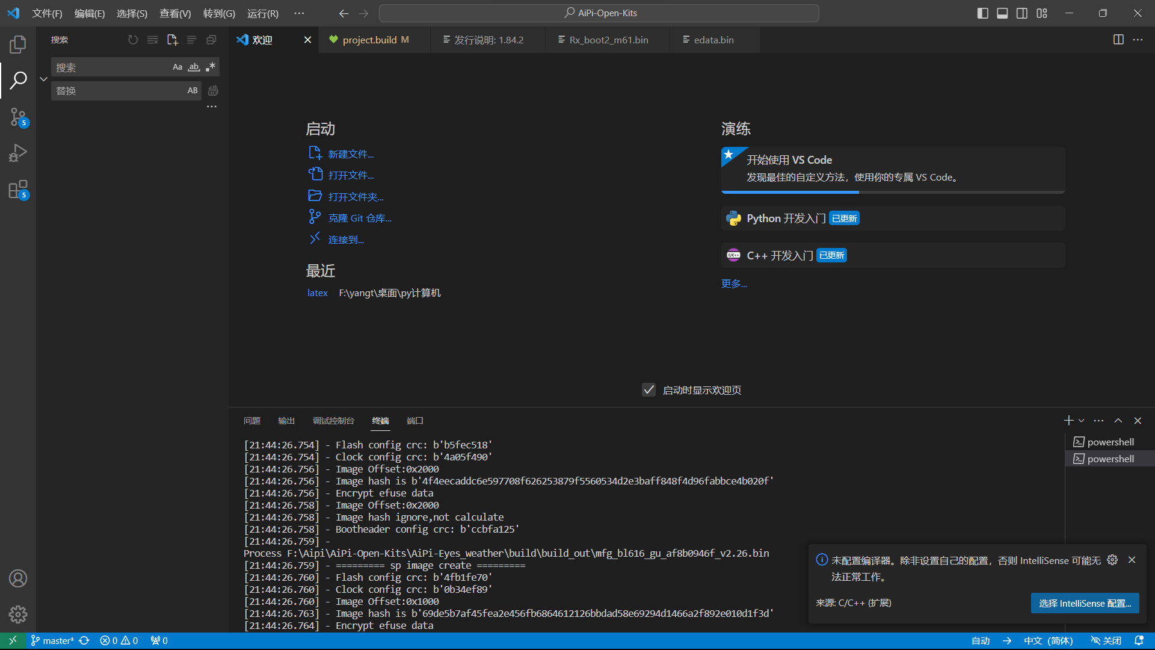Viewport: 1155px width, 650px height.
Task: Click view as tree icon in search panel
Action: click(x=191, y=40)
